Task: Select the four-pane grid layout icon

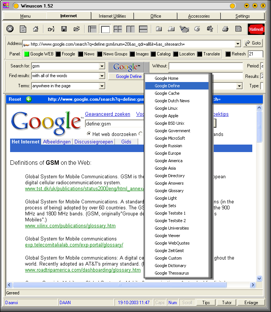Action: (x=118, y=29)
